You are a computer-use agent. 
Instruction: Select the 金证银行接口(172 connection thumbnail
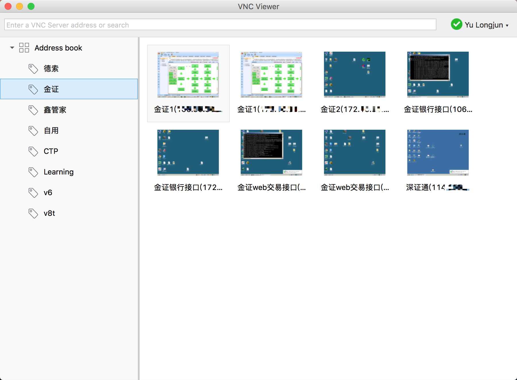pyautogui.click(x=188, y=153)
